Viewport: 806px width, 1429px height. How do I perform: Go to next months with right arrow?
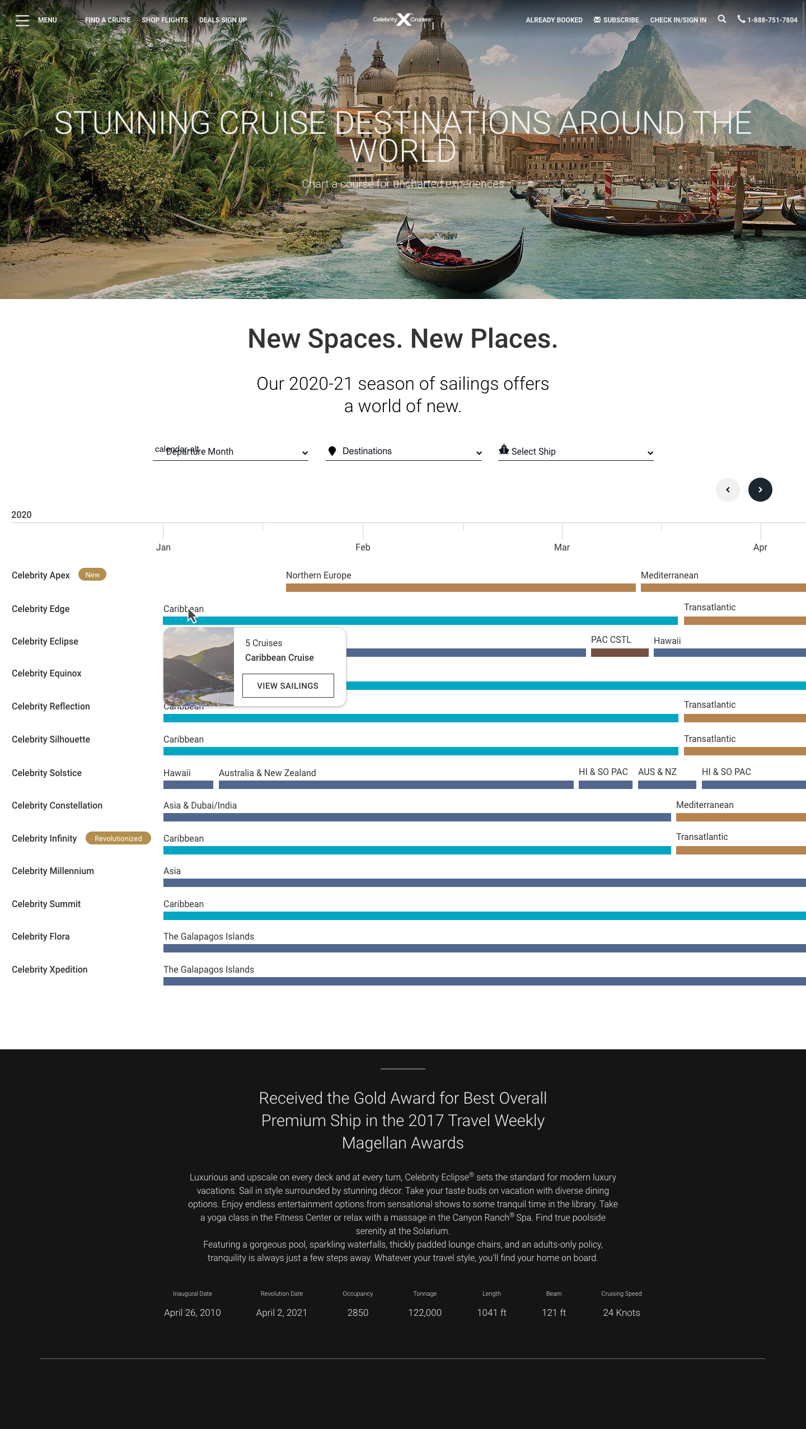tap(760, 490)
